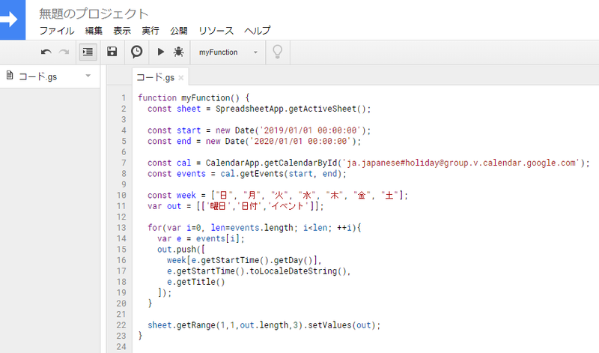
Task: Click the SpreadsheetApp.getActiveSheet() code text
Action: click(293, 109)
